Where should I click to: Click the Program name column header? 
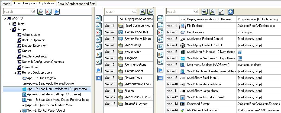point(258,19)
